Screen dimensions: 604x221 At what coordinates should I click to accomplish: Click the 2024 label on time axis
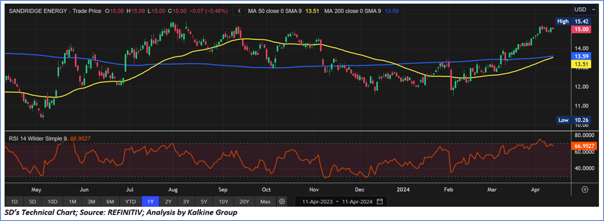[403, 189]
